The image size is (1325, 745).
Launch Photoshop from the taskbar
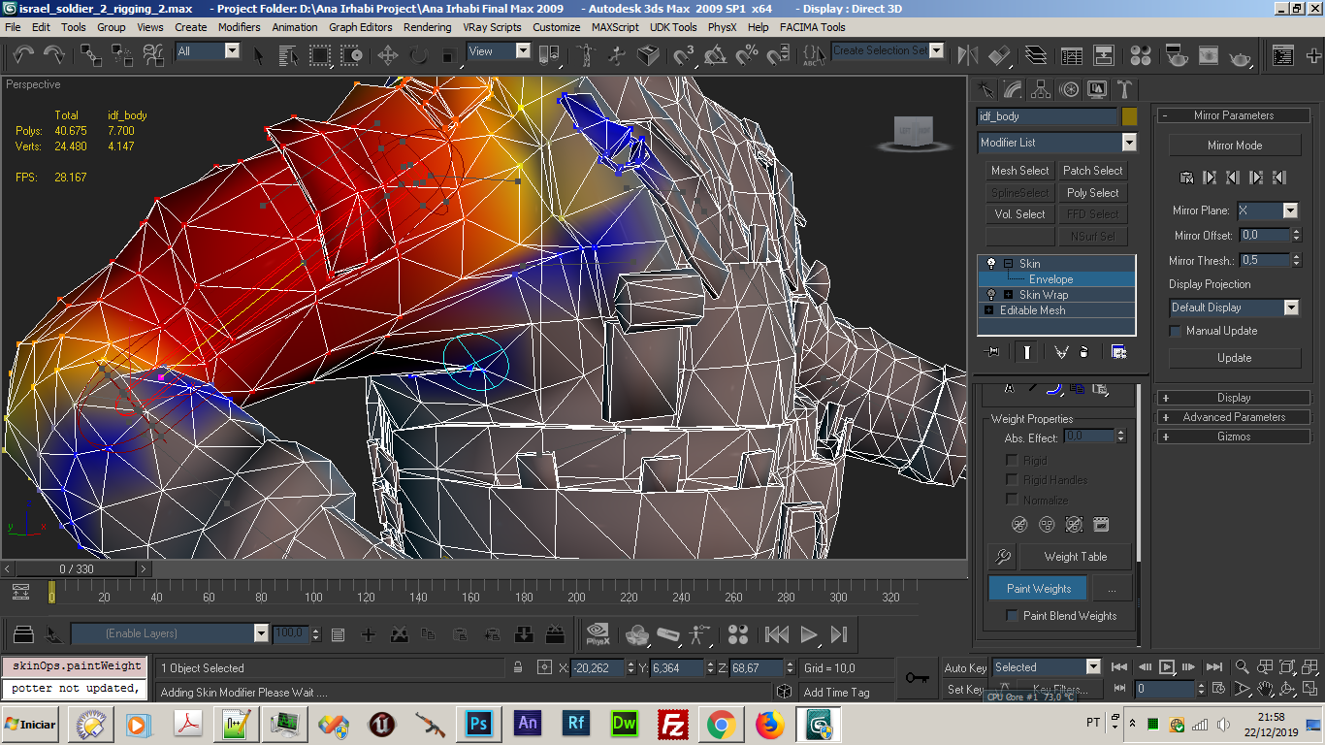pyautogui.click(x=477, y=724)
